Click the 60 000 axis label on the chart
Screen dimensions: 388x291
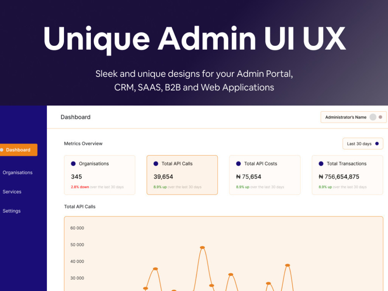coord(76,228)
